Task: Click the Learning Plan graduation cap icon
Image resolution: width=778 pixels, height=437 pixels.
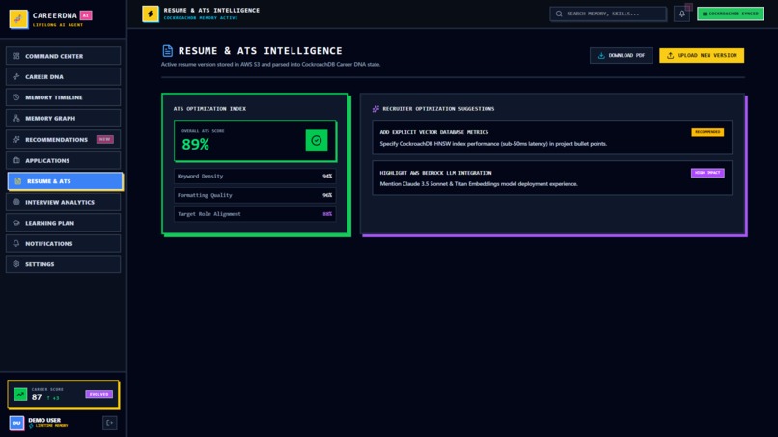Action: pos(16,223)
